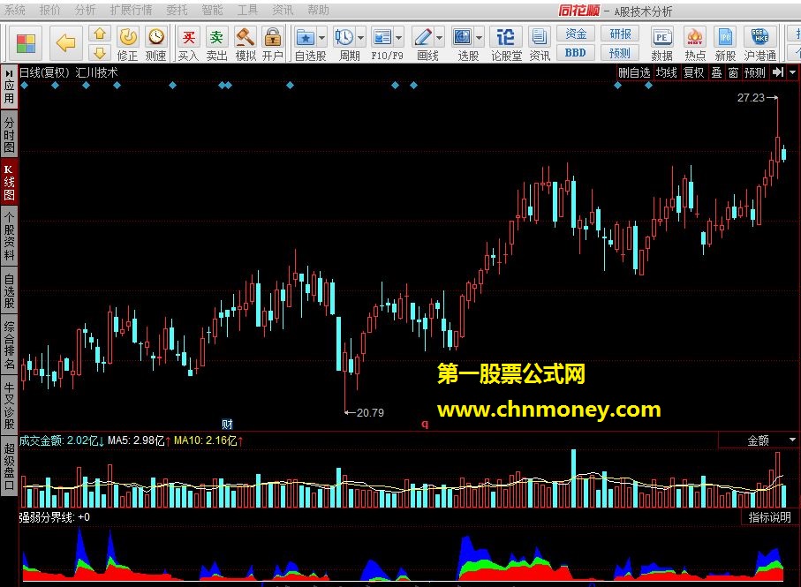Click the 研报 toolbar button
The width and height of the screenshot is (801, 587).
coord(620,34)
